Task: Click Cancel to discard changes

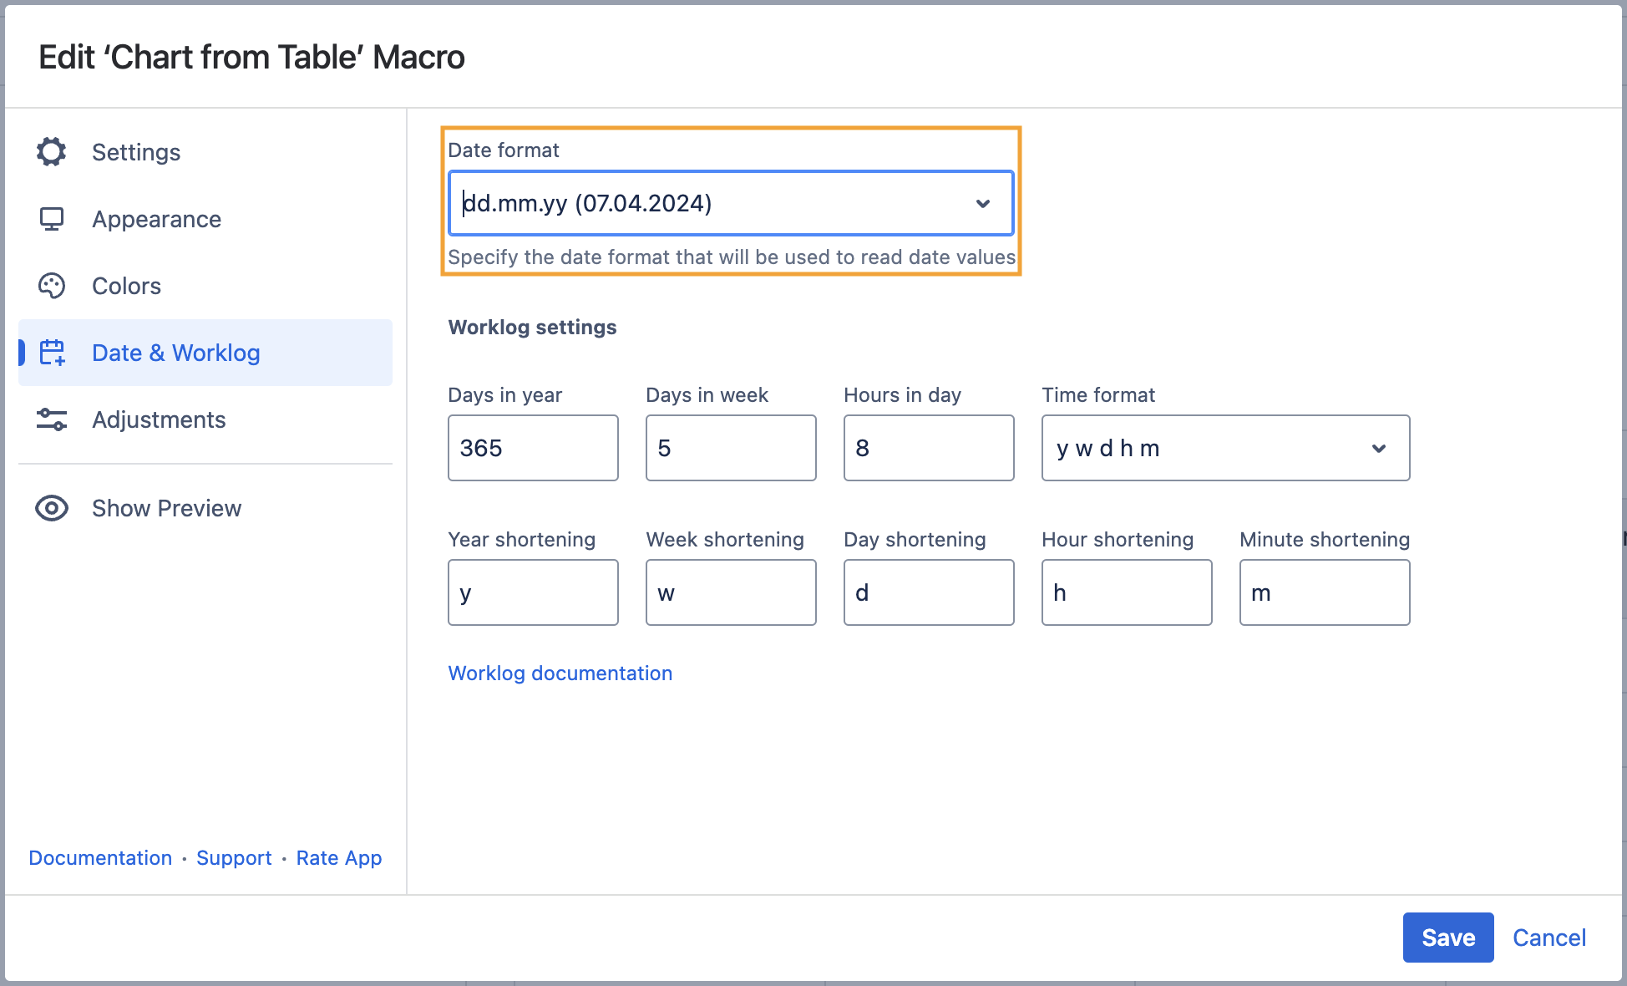Action: pyautogui.click(x=1548, y=938)
